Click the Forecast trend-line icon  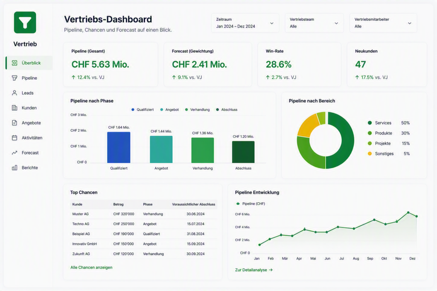(x=15, y=153)
